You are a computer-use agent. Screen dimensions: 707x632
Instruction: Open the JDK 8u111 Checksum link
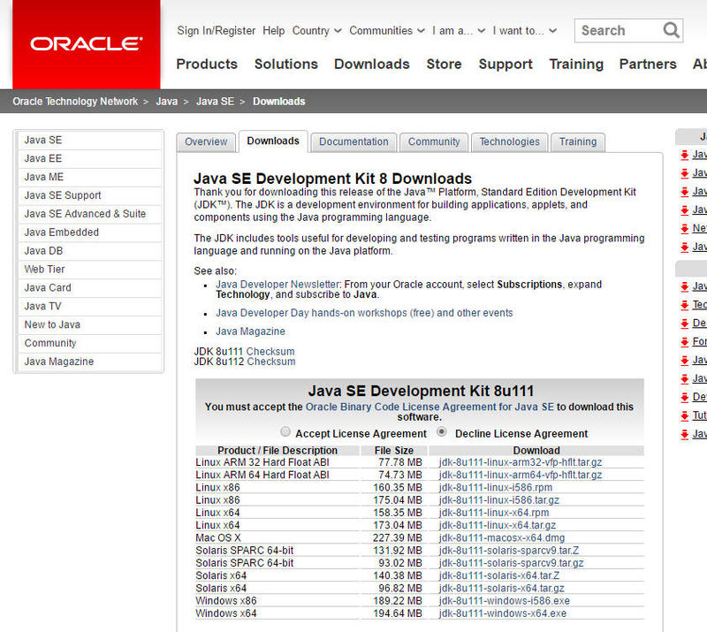click(270, 352)
